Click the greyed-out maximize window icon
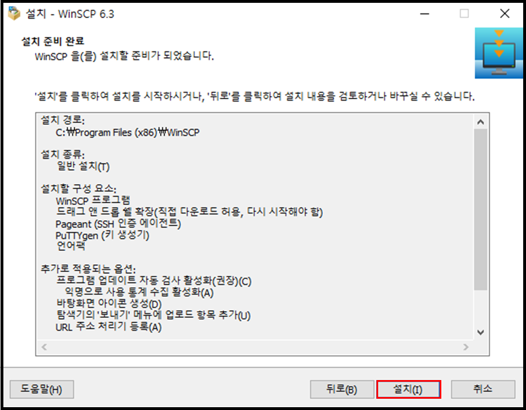Screen dimensions: 526x410 coord(464,14)
